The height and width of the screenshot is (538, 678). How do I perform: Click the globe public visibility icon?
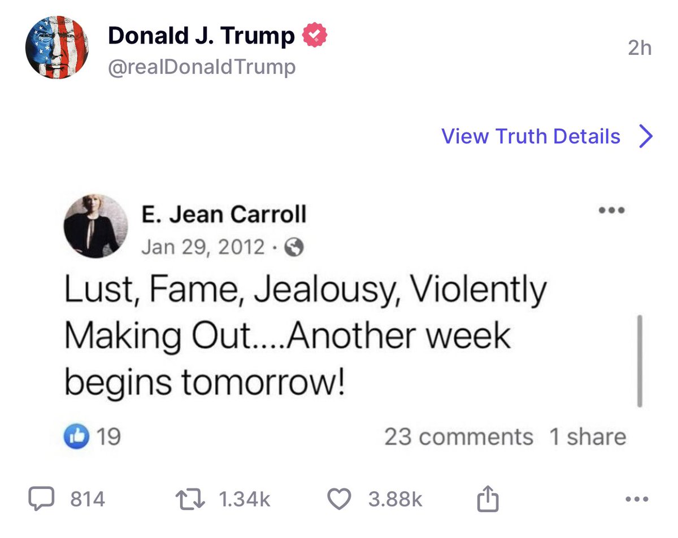[x=294, y=247]
